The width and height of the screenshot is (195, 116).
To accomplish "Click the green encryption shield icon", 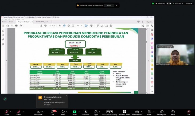I will click(x=153, y=3).
